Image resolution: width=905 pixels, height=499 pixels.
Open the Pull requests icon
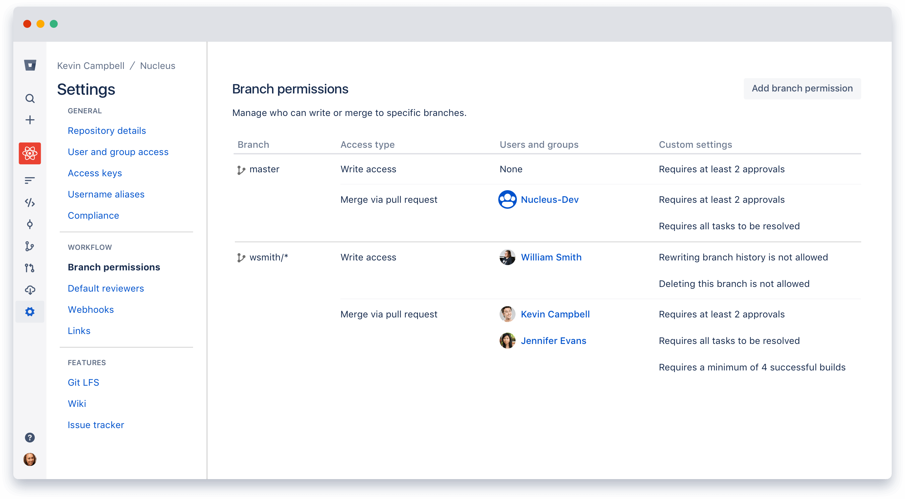(30, 268)
